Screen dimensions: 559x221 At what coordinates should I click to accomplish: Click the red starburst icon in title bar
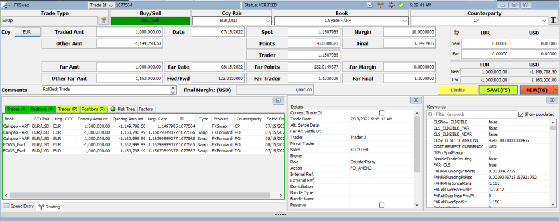391,5
